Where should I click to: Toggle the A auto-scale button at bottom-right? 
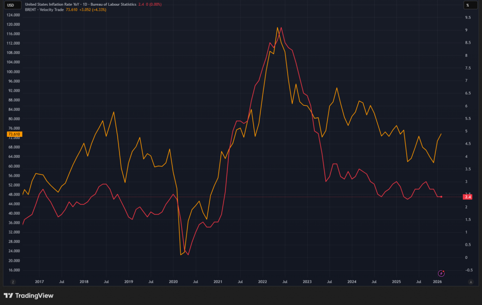[470, 282]
